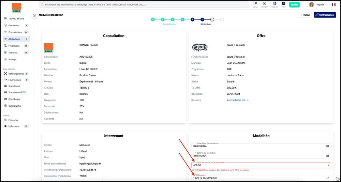This screenshot has width=341, height=182.
Task: Go to Tableau de bord
Action: (x=16, y=19)
